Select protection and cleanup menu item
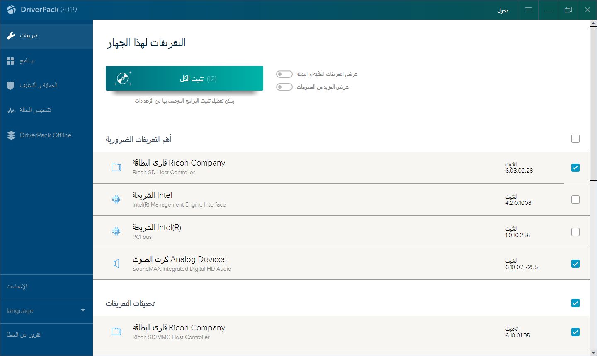Screen dimensions: 597x356 click(x=46, y=86)
